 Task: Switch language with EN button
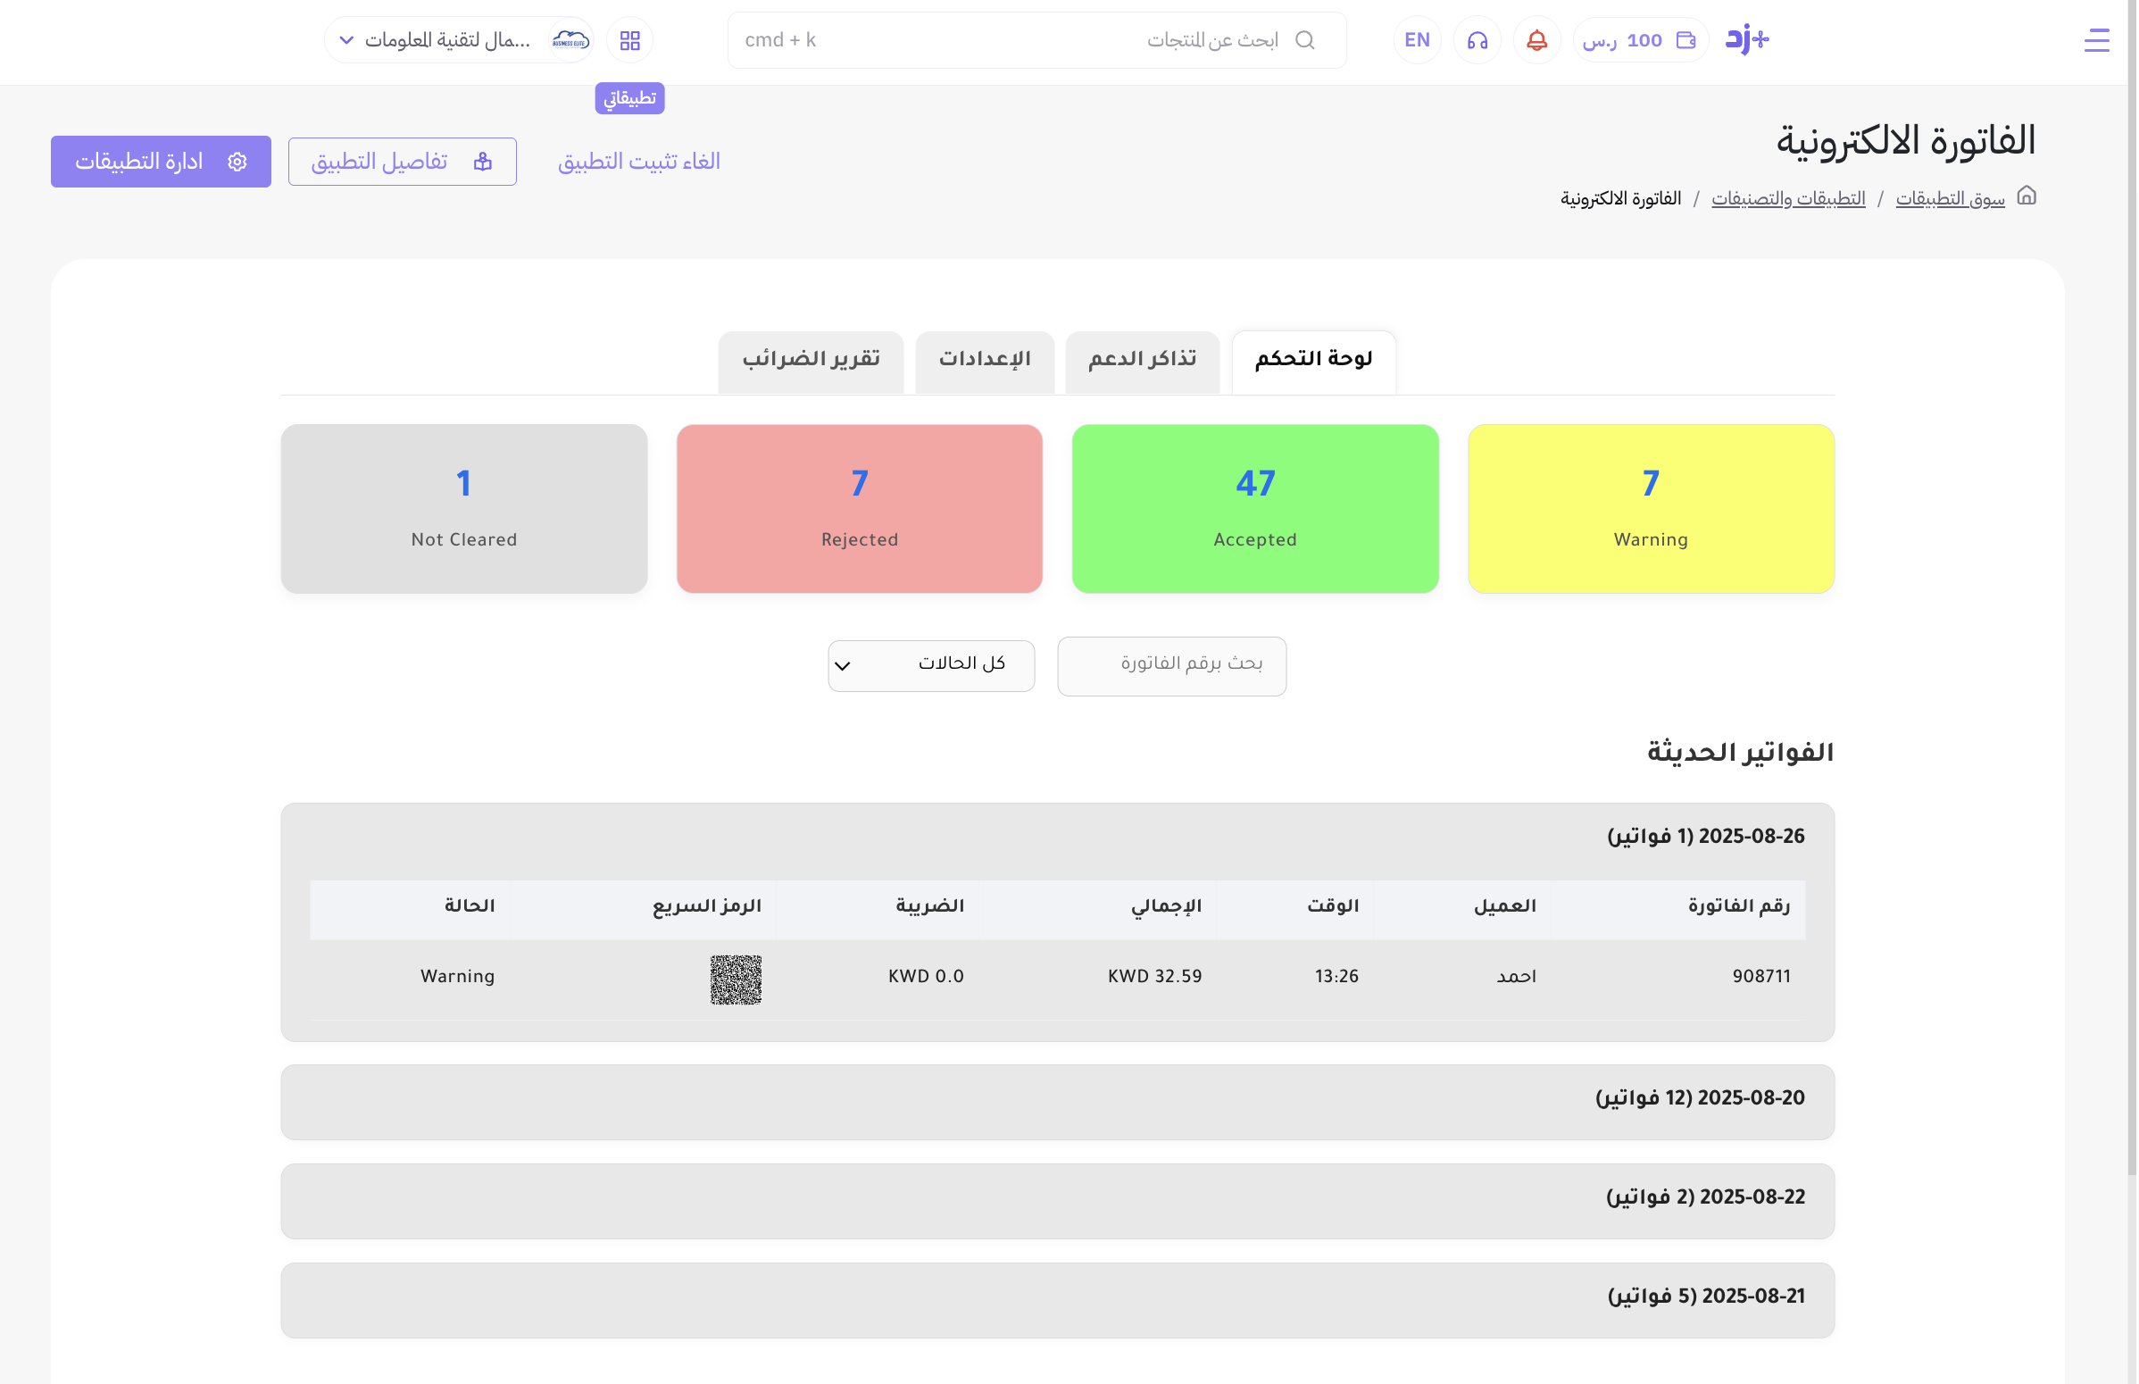tap(1417, 40)
